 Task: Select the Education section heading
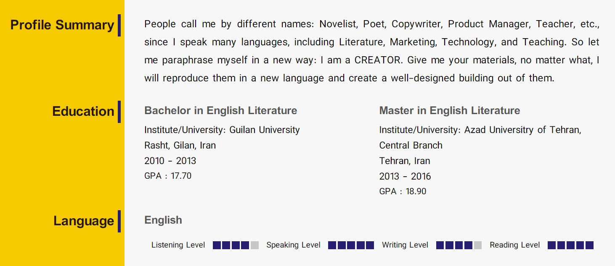(x=83, y=112)
